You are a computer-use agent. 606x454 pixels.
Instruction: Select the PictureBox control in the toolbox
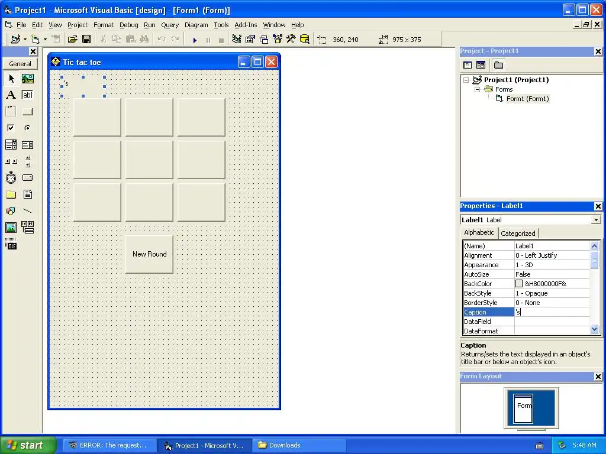[27, 79]
